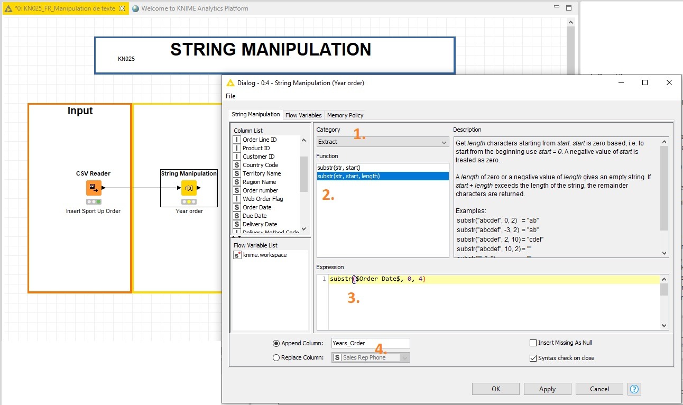Image resolution: width=683 pixels, height=405 pixels.
Task: Select the Append Column radio button
Action: [276, 343]
